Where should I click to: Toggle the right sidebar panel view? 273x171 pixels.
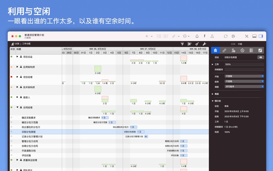261,36
